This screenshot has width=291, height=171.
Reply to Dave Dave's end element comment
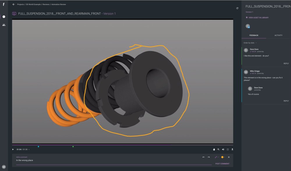286,64
